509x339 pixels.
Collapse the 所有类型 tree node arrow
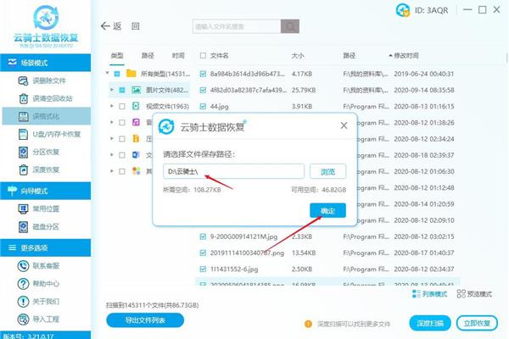[107, 74]
